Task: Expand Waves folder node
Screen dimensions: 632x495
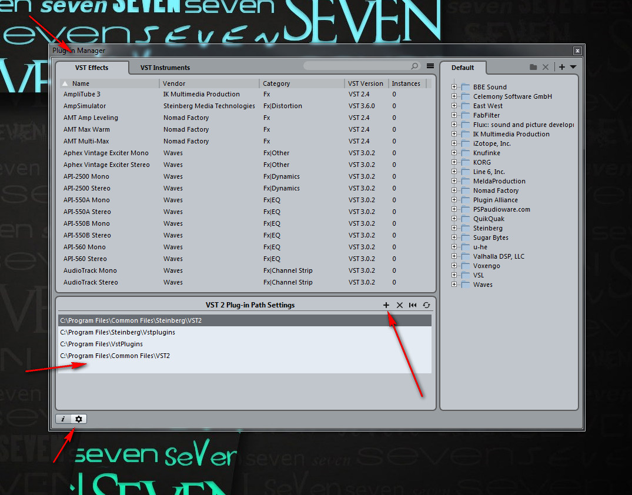Action: pos(454,285)
